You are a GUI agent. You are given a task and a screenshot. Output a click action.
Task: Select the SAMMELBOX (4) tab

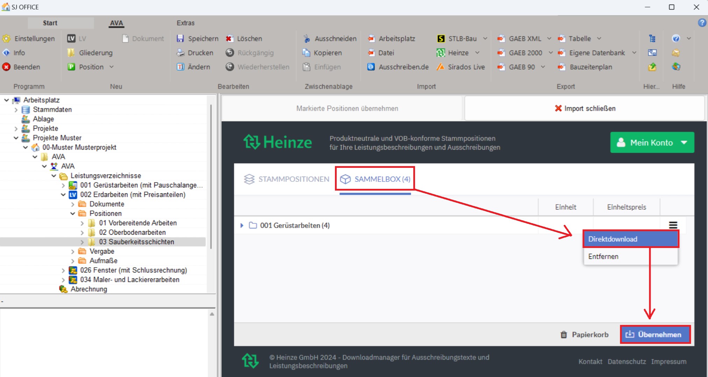click(375, 179)
